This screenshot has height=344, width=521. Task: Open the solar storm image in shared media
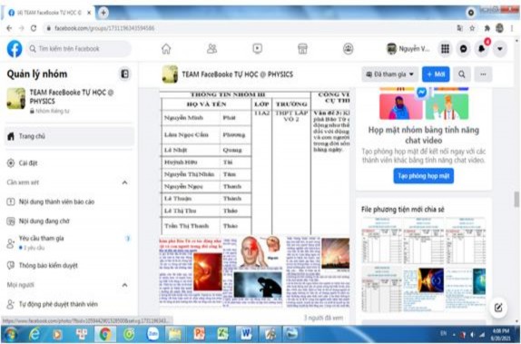pos(424,288)
